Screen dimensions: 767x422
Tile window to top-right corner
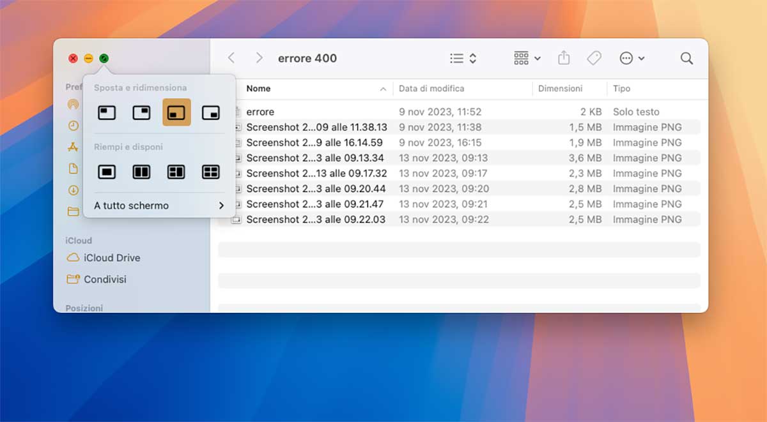pos(141,113)
